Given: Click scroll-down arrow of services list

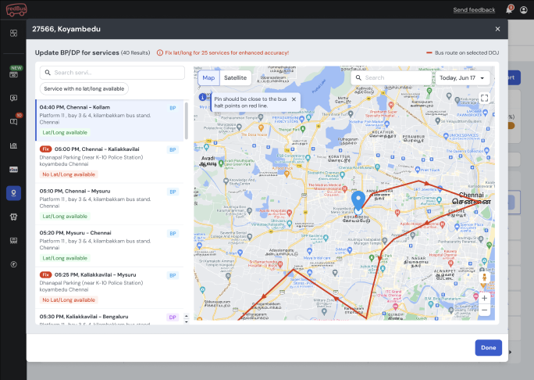Looking at the screenshot, I should 187,321.
